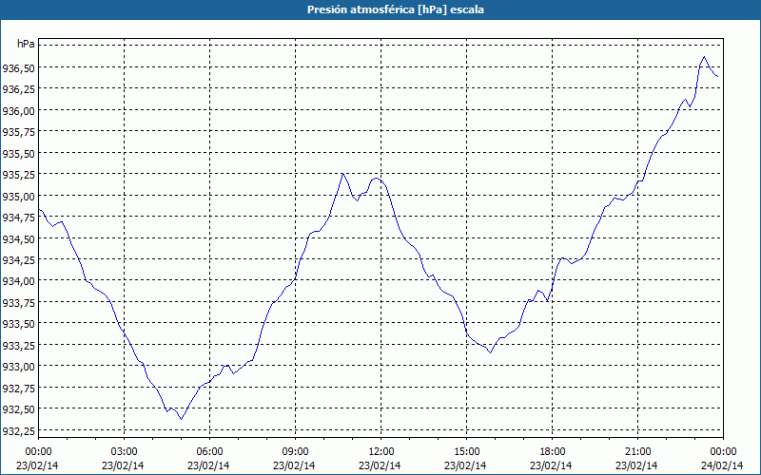Select the 936,25 y-axis label
Screen dimensions: 761x475
(x=18, y=89)
